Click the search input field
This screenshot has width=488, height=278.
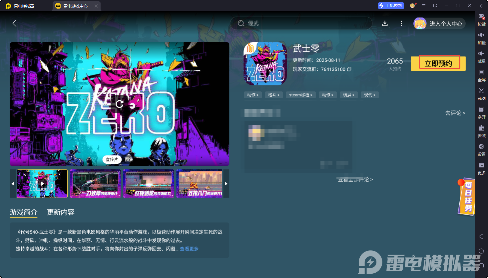[x=301, y=23]
